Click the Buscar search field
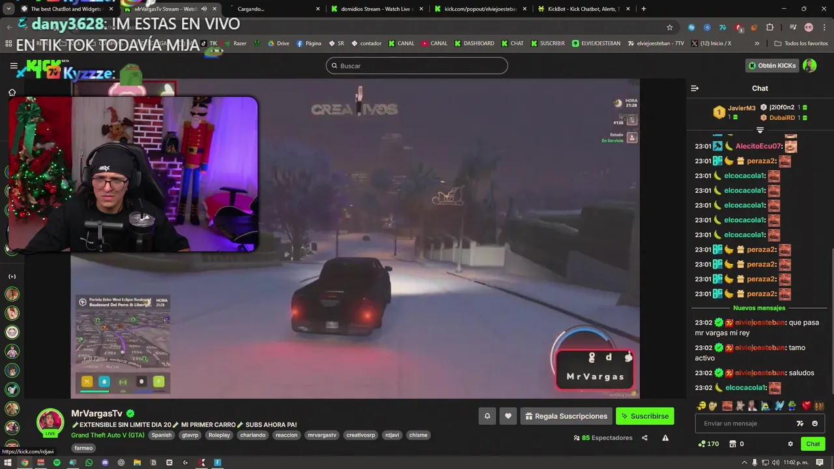Screen dimensions: 834x469 coord(417,66)
